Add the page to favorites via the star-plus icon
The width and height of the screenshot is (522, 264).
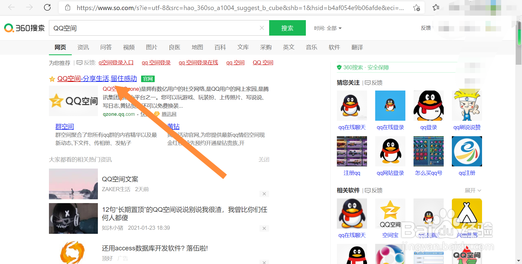(x=416, y=8)
